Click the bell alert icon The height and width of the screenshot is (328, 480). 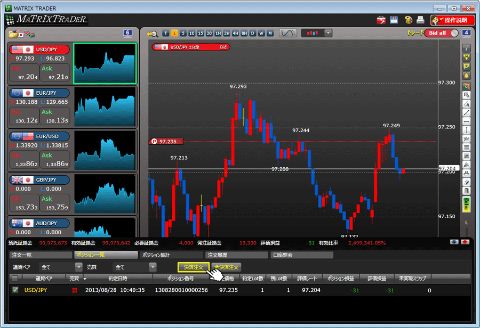point(466,76)
